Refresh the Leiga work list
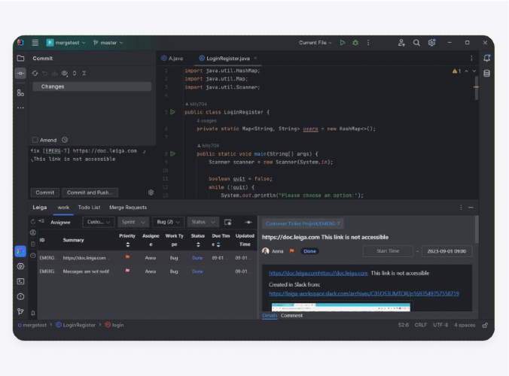 pyautogui.click(x=33, y=222)
